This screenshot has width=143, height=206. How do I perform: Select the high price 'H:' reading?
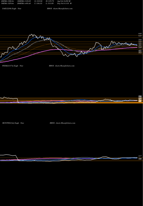click(x=50, y=1)
